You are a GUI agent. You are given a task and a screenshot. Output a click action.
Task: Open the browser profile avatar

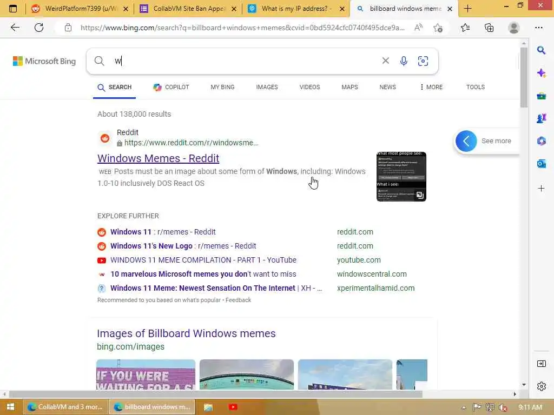click(513, 28)
